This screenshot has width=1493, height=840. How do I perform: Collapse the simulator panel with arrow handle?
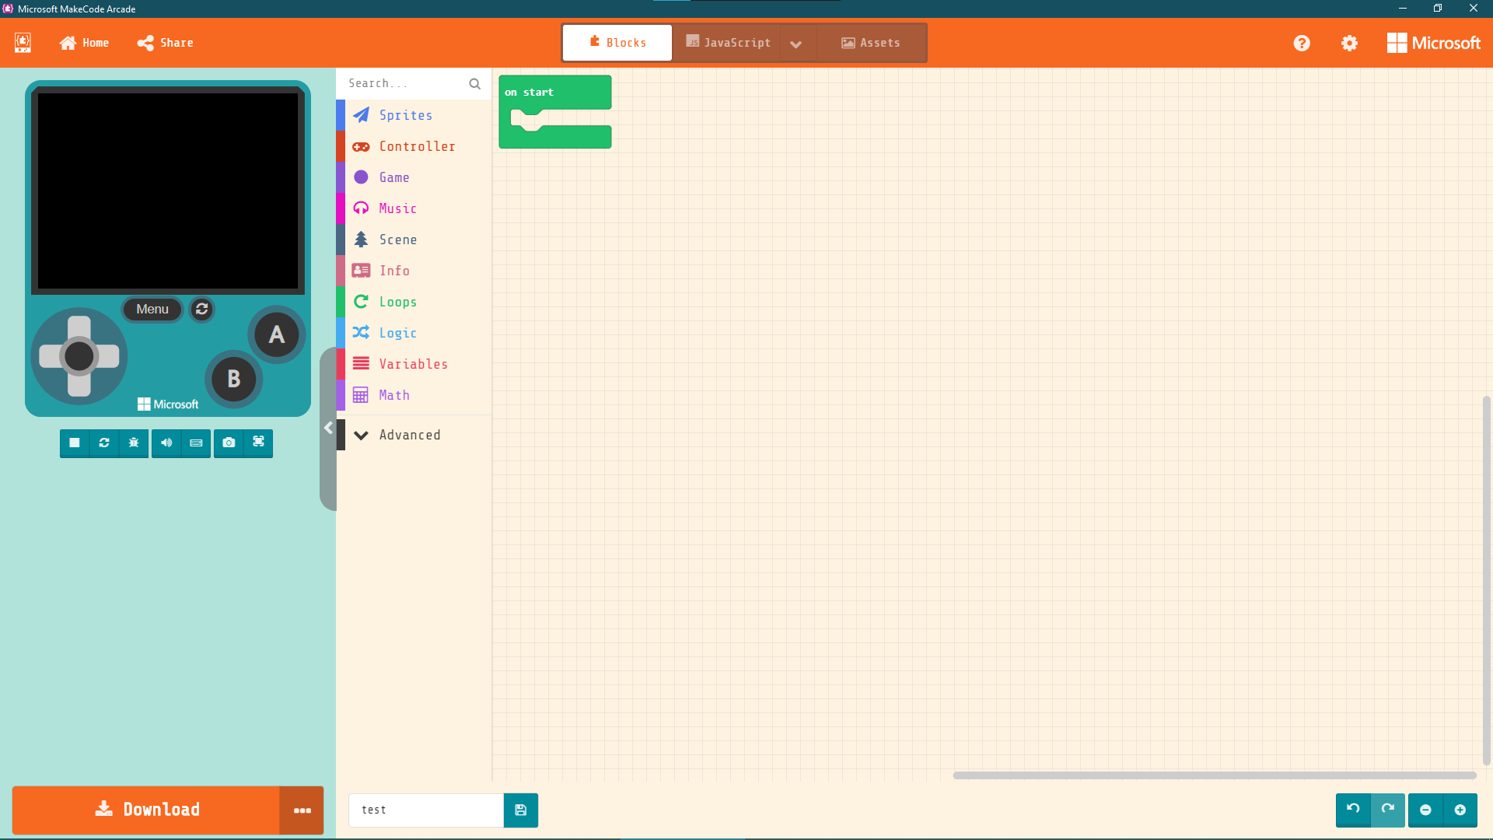(x=328, y=428)
